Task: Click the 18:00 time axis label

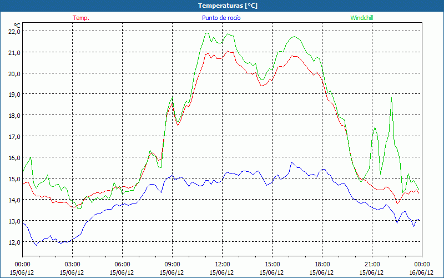Action: [x=322, y=265]
